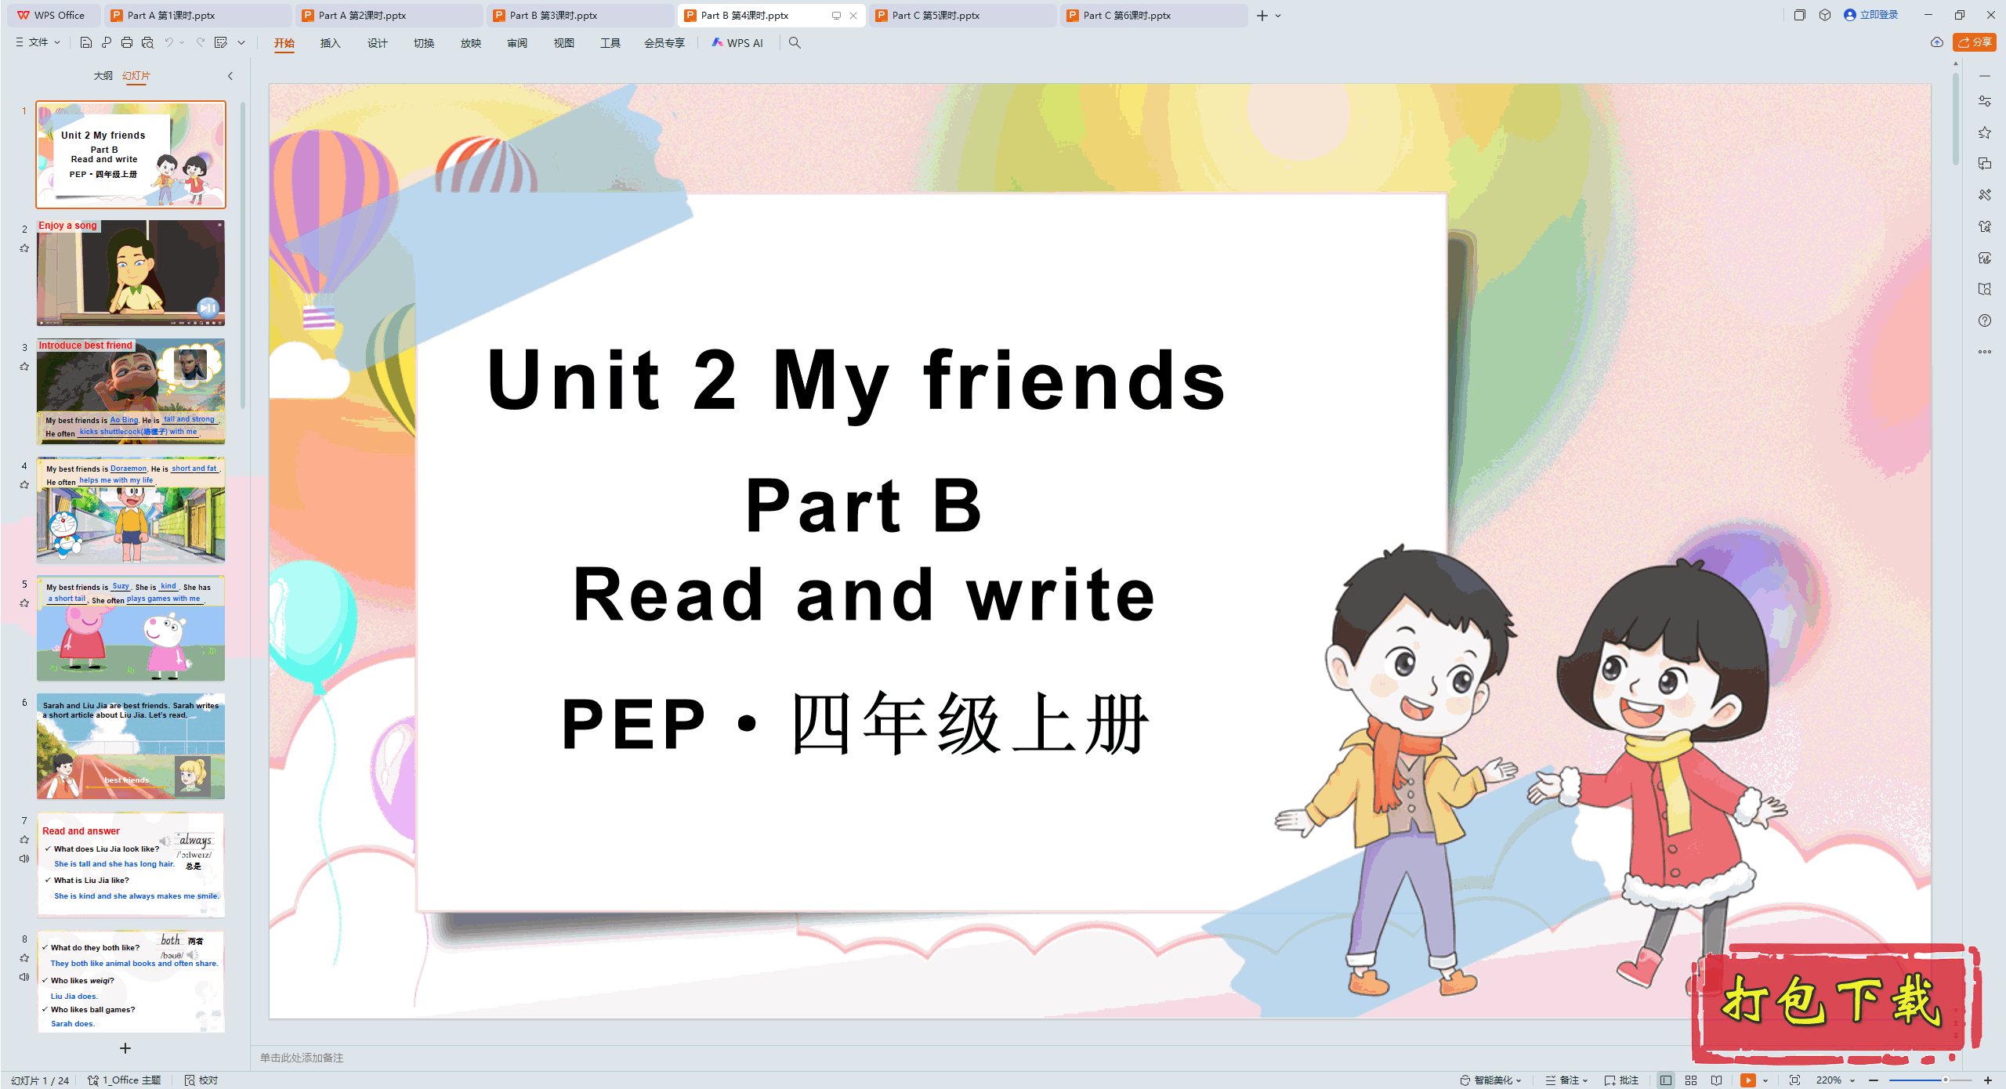Add new document tab with plus
The image size is (2006, 1089).
point(1262,16)
